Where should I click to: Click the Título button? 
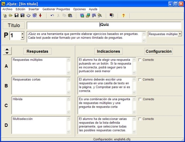coord(14,26)
